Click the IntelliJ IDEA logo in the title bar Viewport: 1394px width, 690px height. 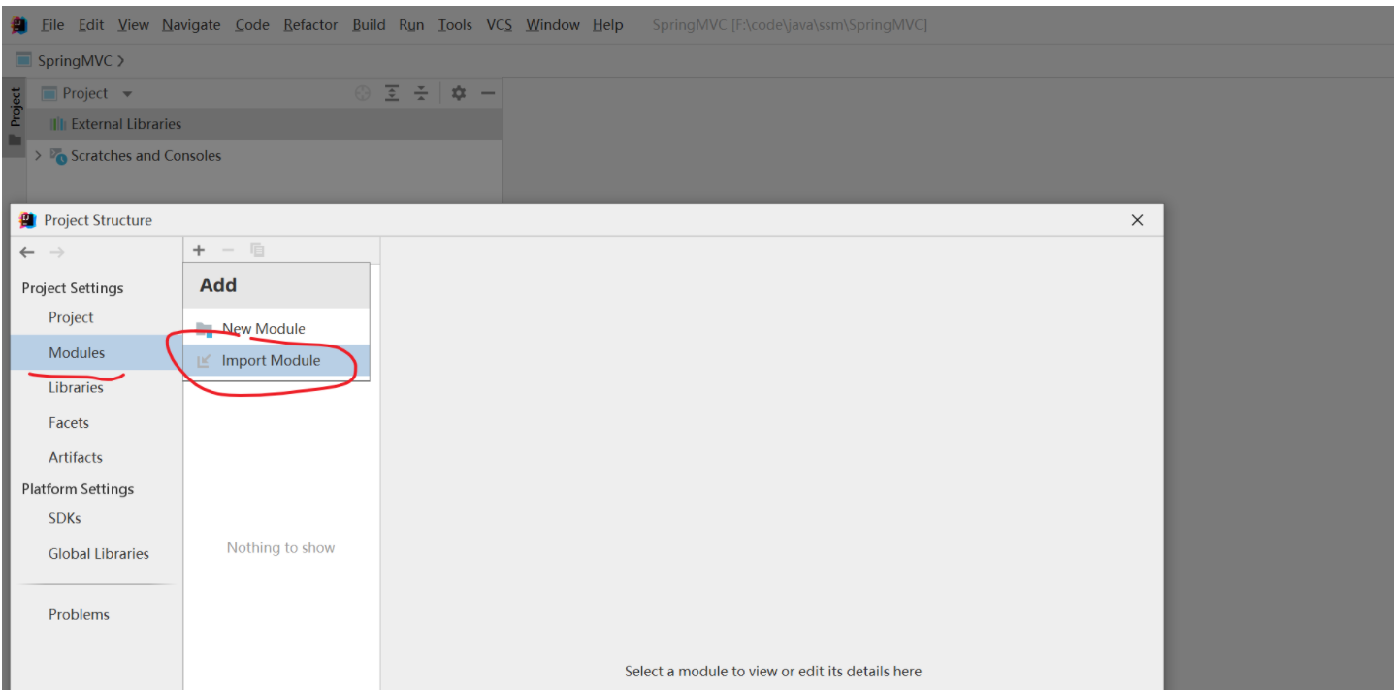pyautogui.click(x=18, y=25)
